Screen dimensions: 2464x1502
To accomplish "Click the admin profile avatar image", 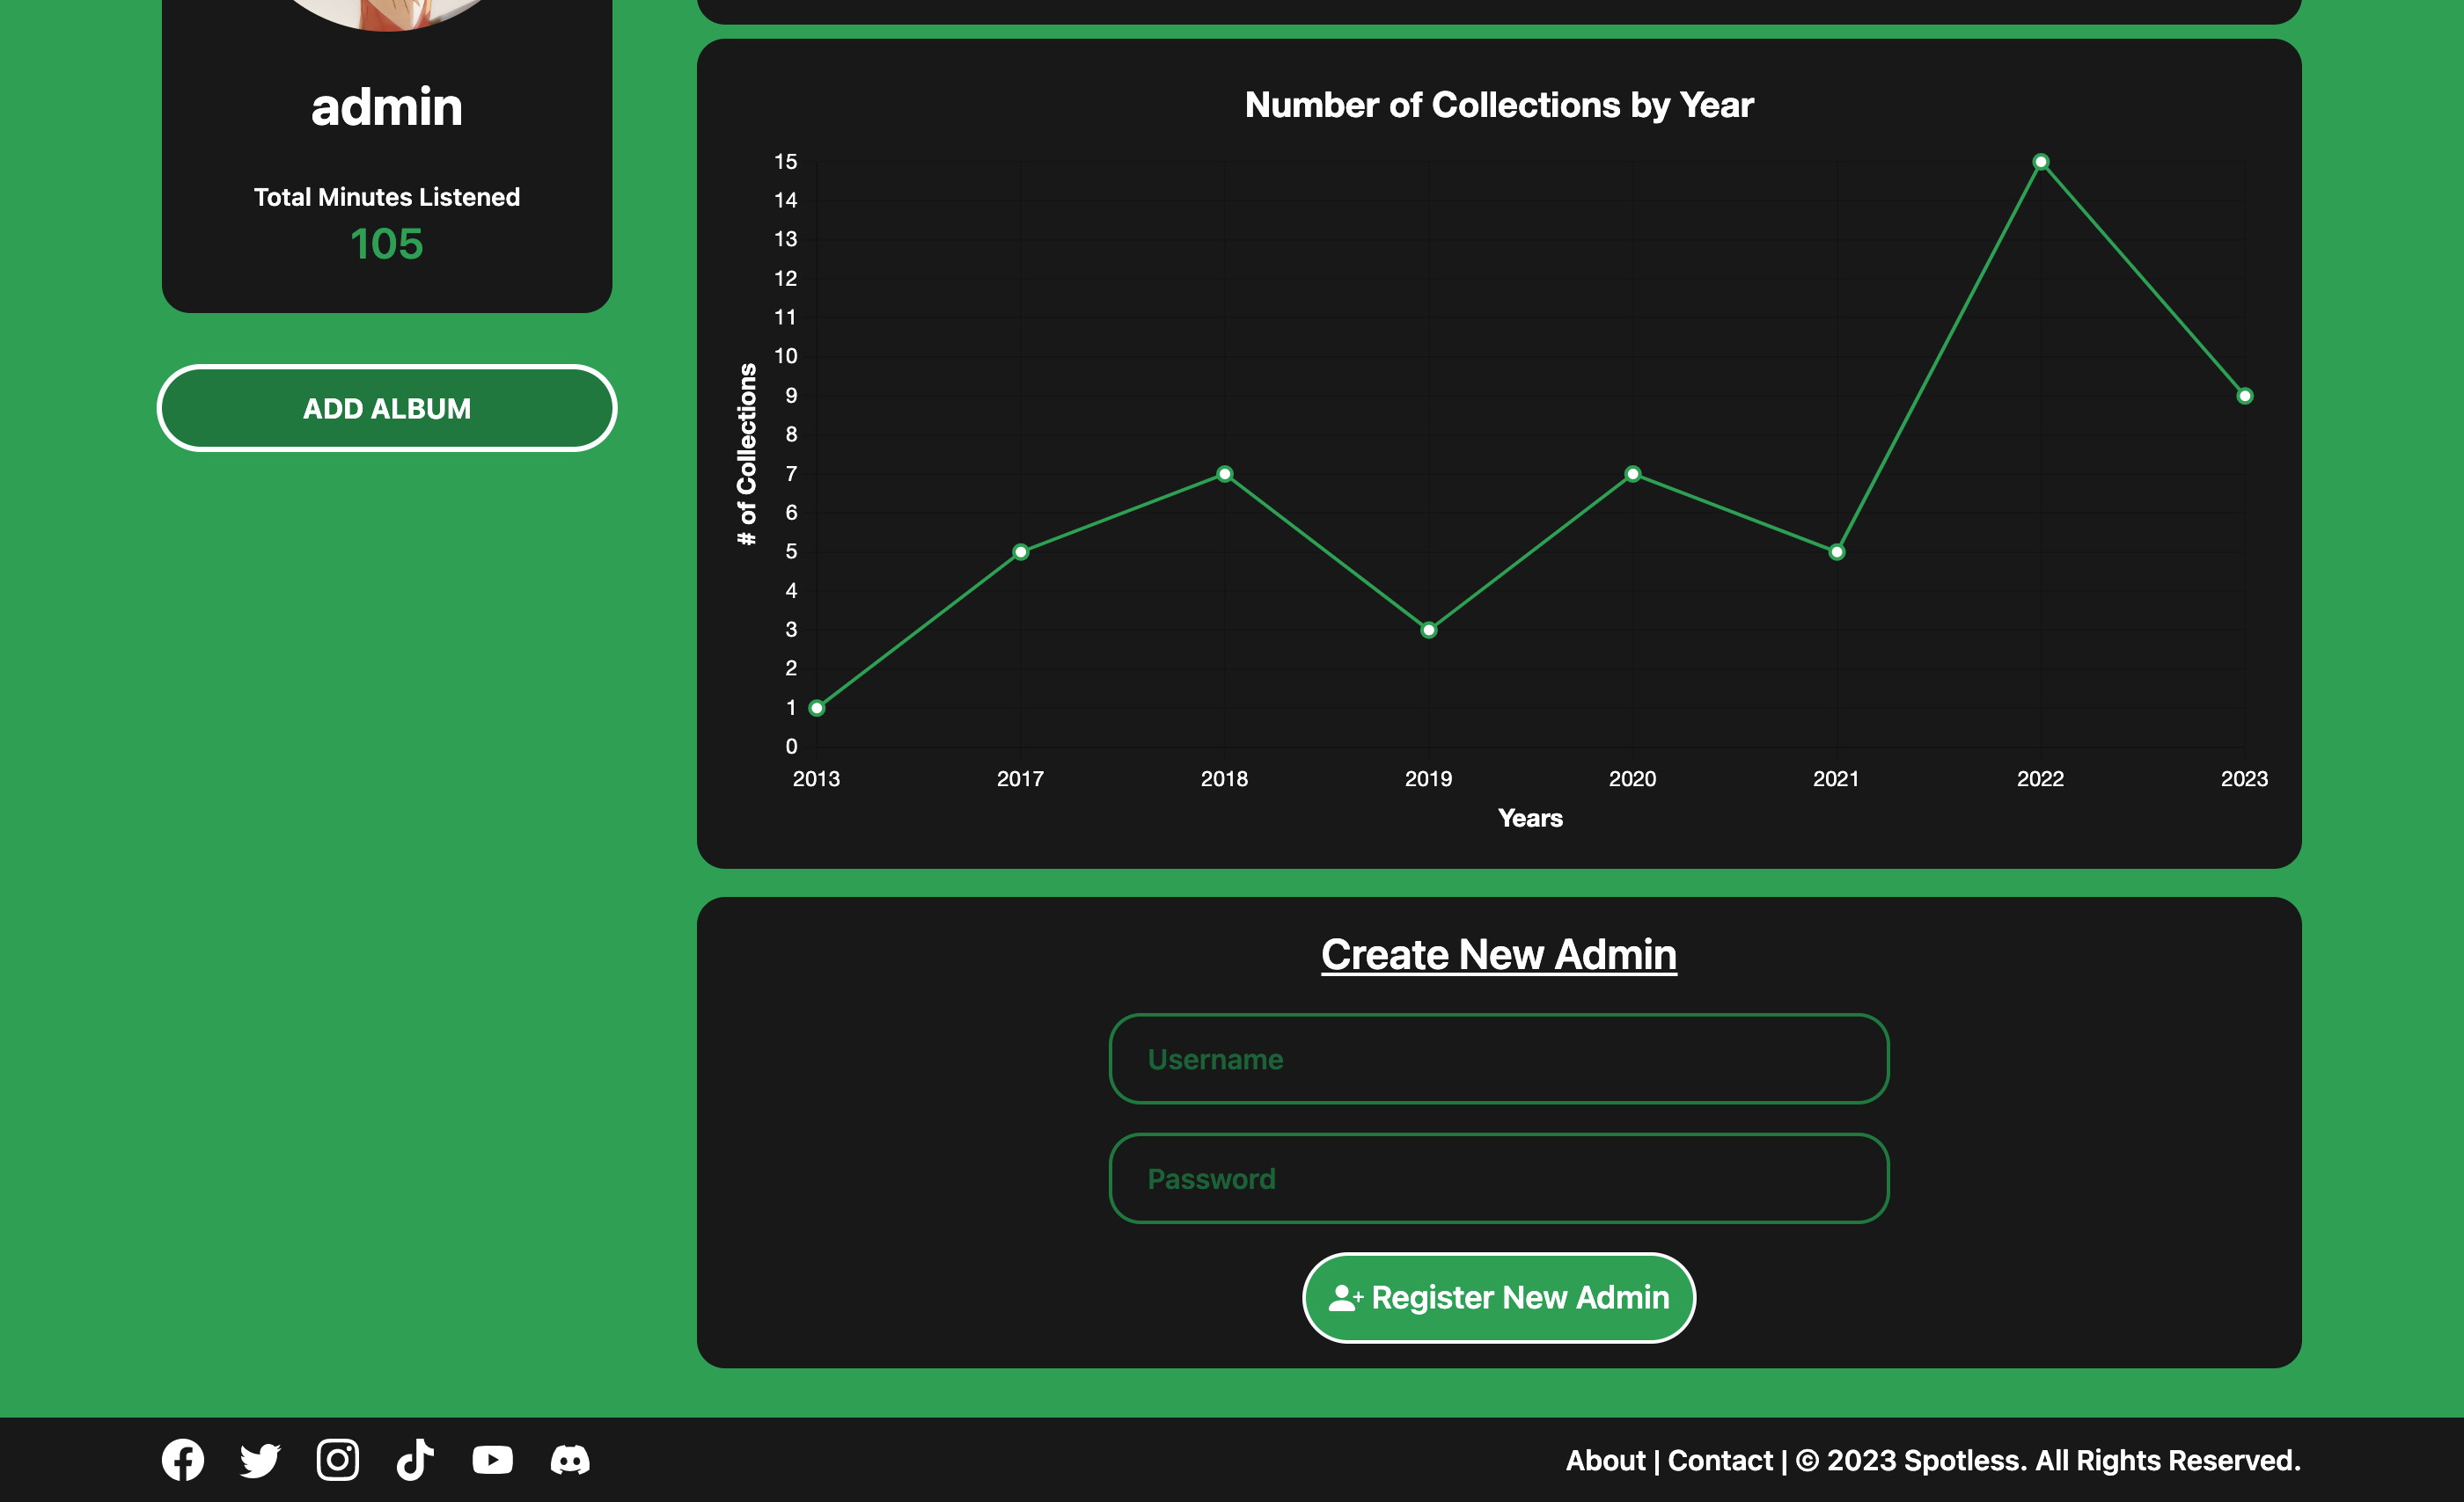I will [387, 12].
